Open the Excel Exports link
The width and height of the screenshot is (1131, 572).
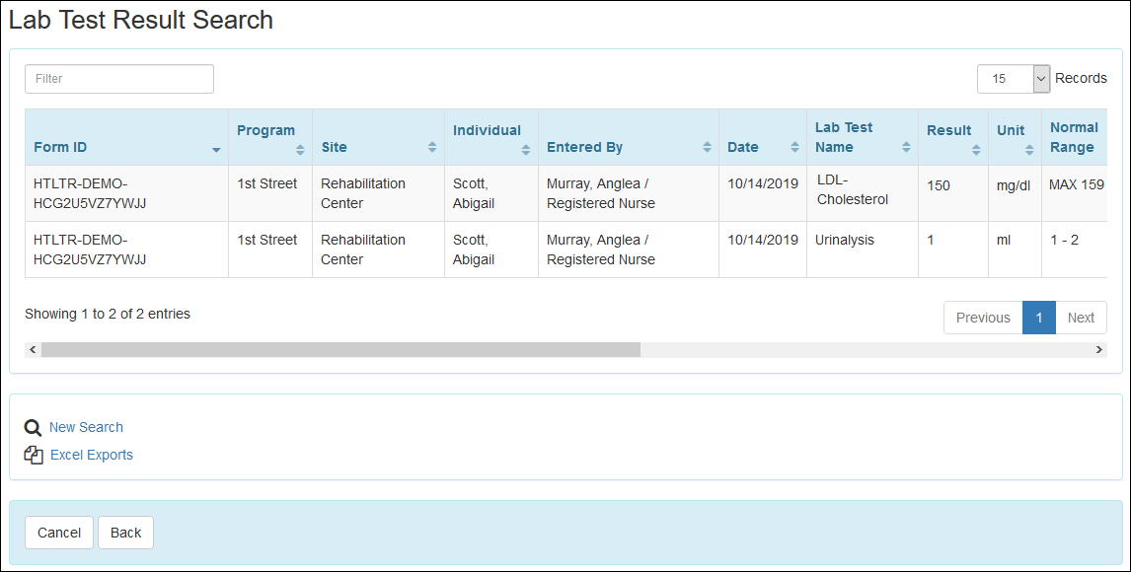click(92, 456)
